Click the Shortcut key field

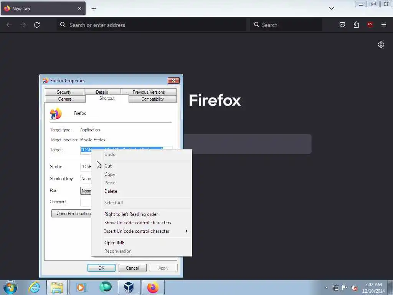pos(86,179)
